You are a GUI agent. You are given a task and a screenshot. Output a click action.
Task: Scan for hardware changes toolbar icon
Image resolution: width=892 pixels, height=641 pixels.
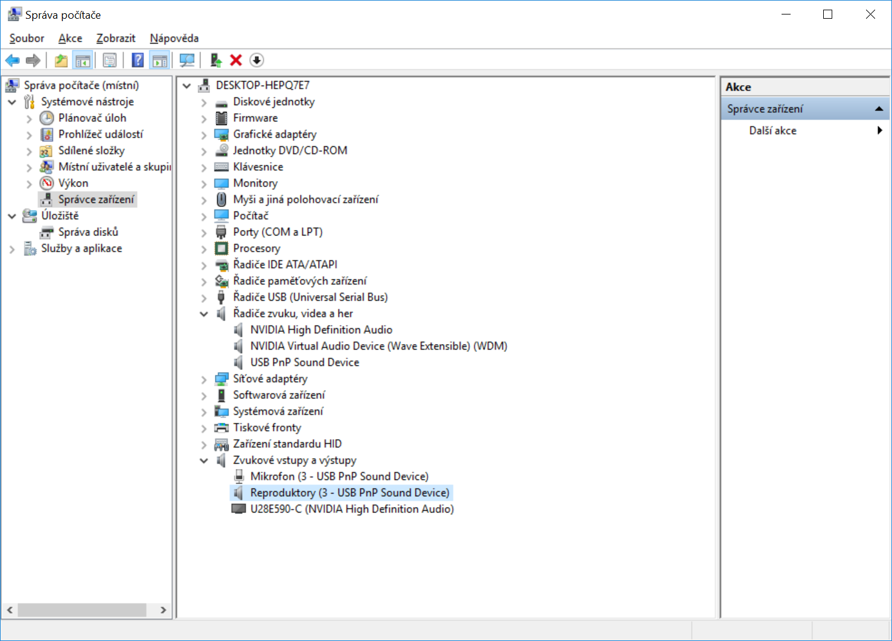pos(187,60)
